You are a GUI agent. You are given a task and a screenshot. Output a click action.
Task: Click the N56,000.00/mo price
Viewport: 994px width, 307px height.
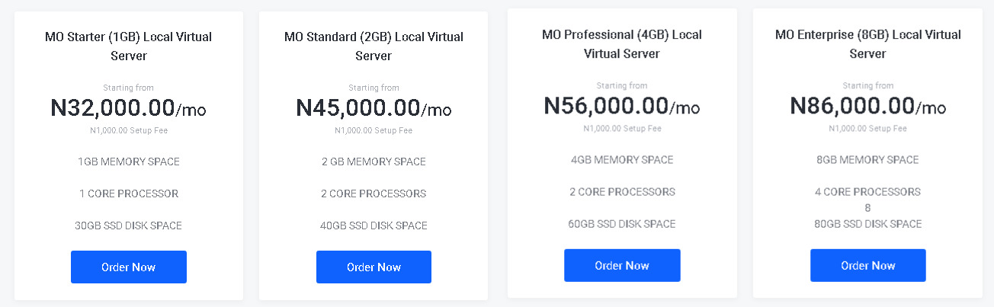pos(622,106)
